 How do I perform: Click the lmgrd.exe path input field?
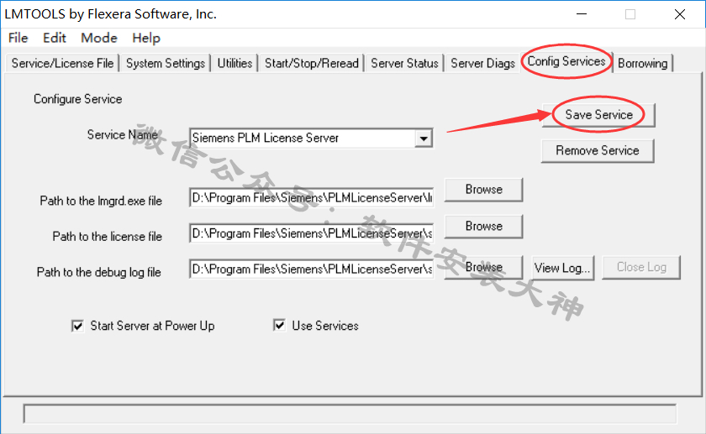pos(311,198)
